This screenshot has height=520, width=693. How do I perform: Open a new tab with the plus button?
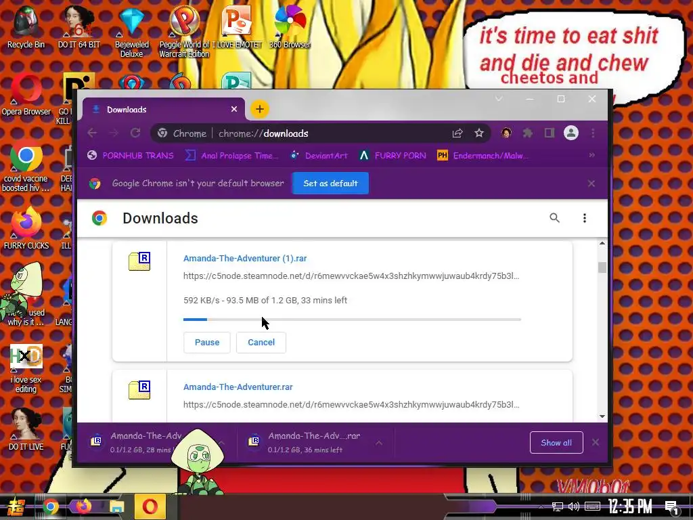(260, 109)
